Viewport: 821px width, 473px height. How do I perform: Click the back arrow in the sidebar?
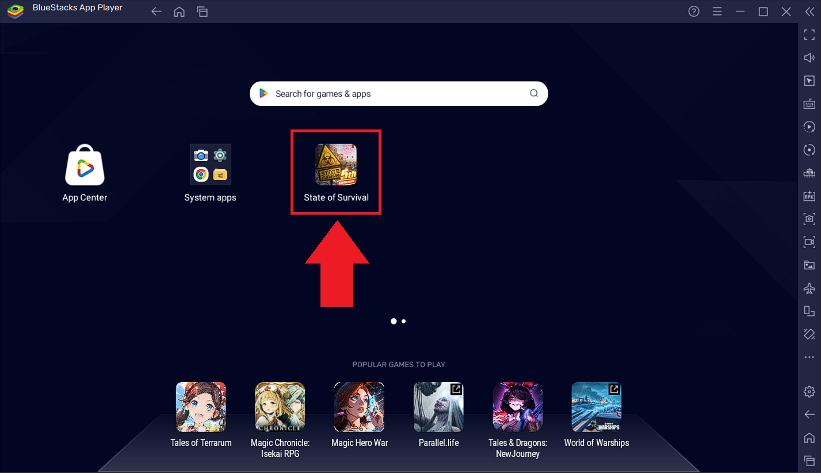809,414
